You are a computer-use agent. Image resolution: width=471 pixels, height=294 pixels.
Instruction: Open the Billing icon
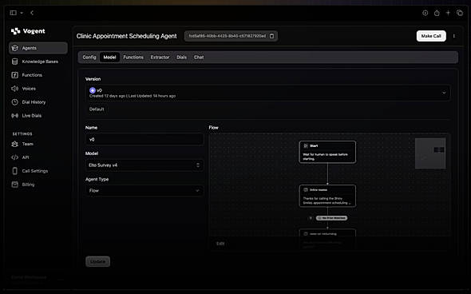(14, 185)
